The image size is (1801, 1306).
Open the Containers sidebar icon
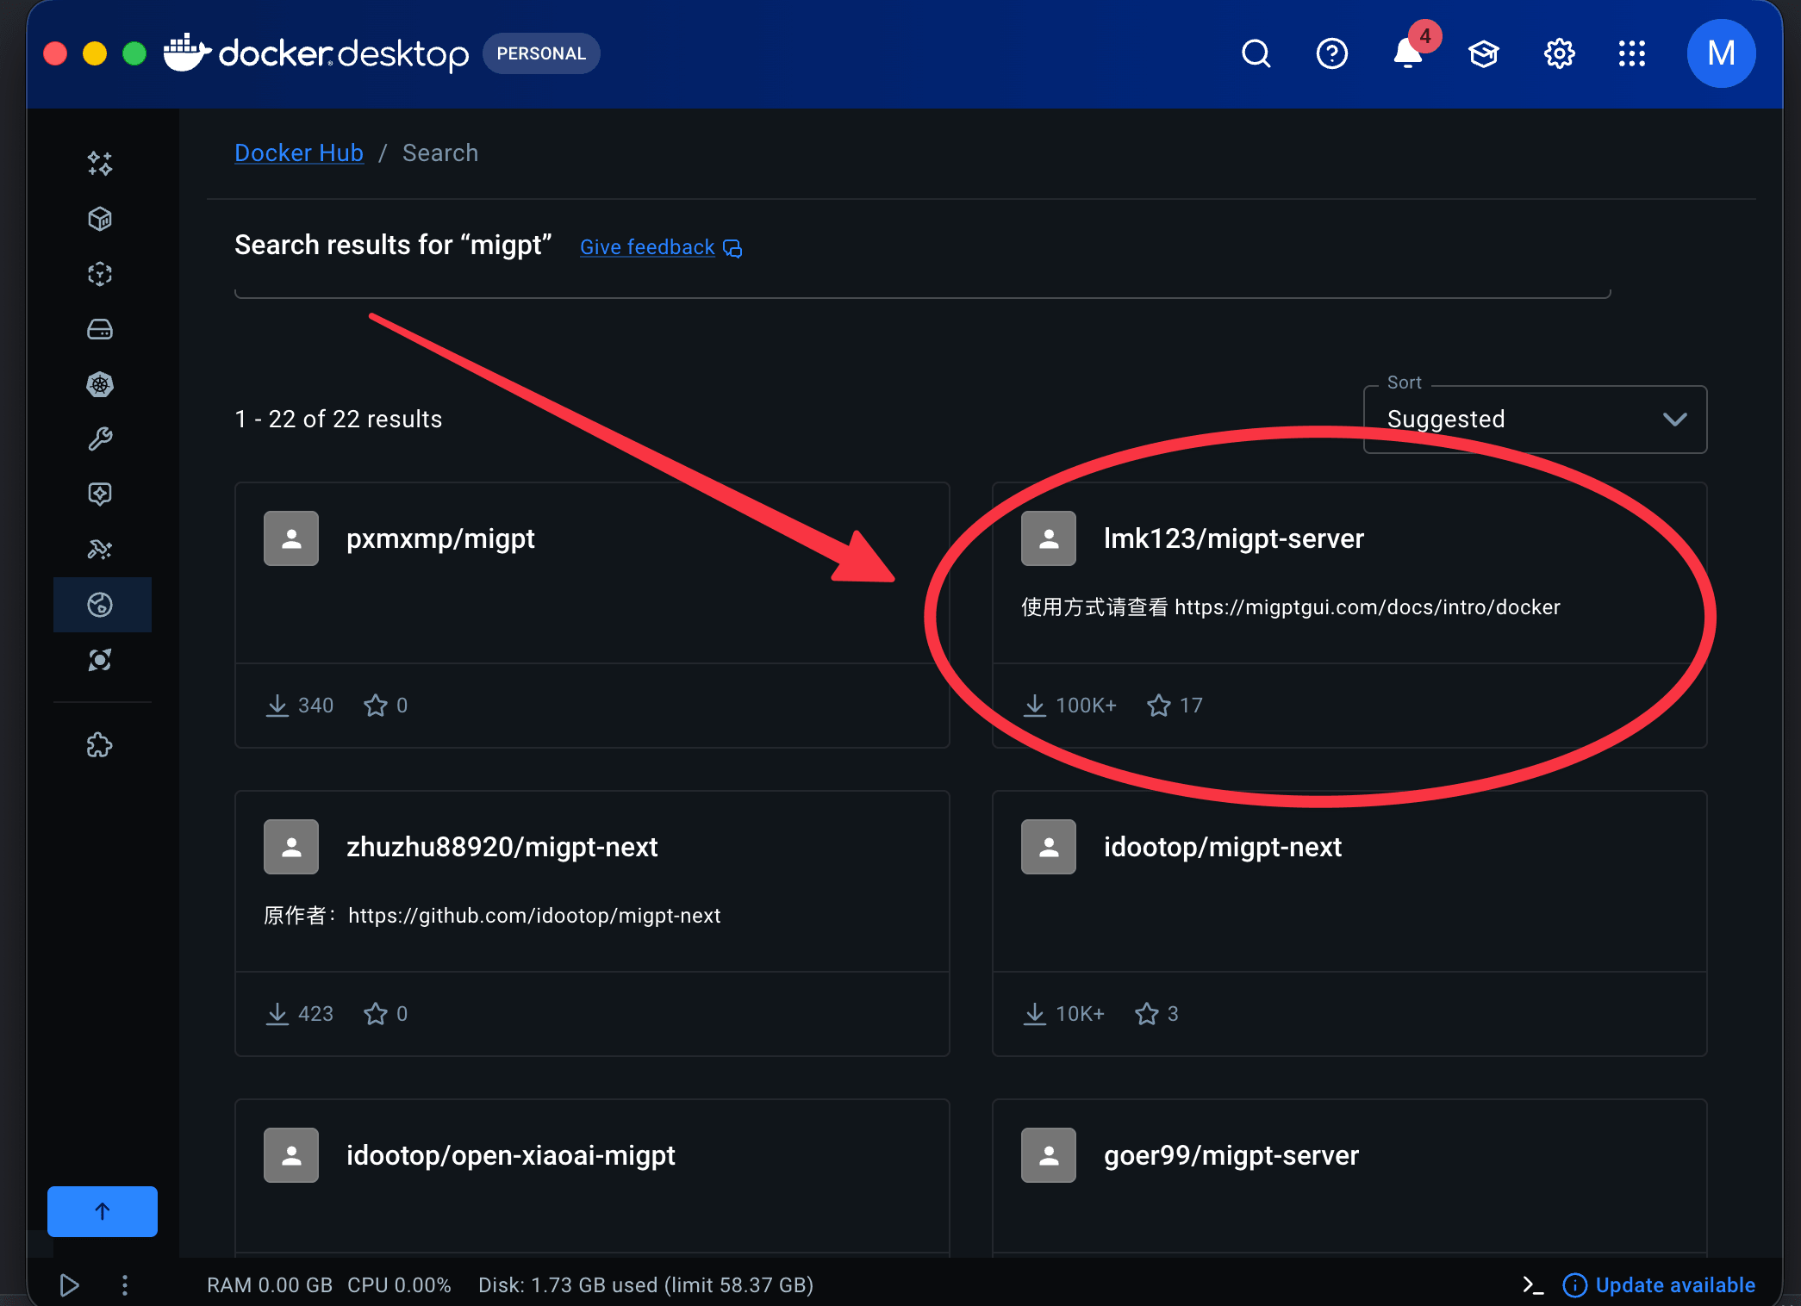pos(100,219)
